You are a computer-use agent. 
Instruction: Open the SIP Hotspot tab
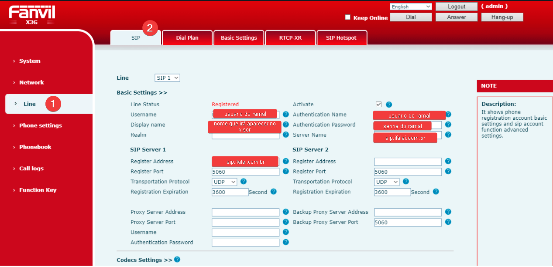pyautogui.click(x=341, y=38)
